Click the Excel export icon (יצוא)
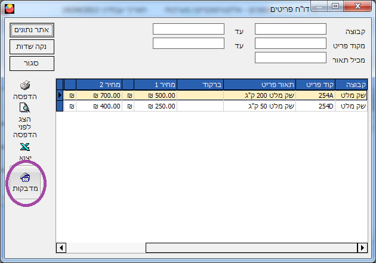The width and height of the screenshot is (376, 263). coord(25,148)
